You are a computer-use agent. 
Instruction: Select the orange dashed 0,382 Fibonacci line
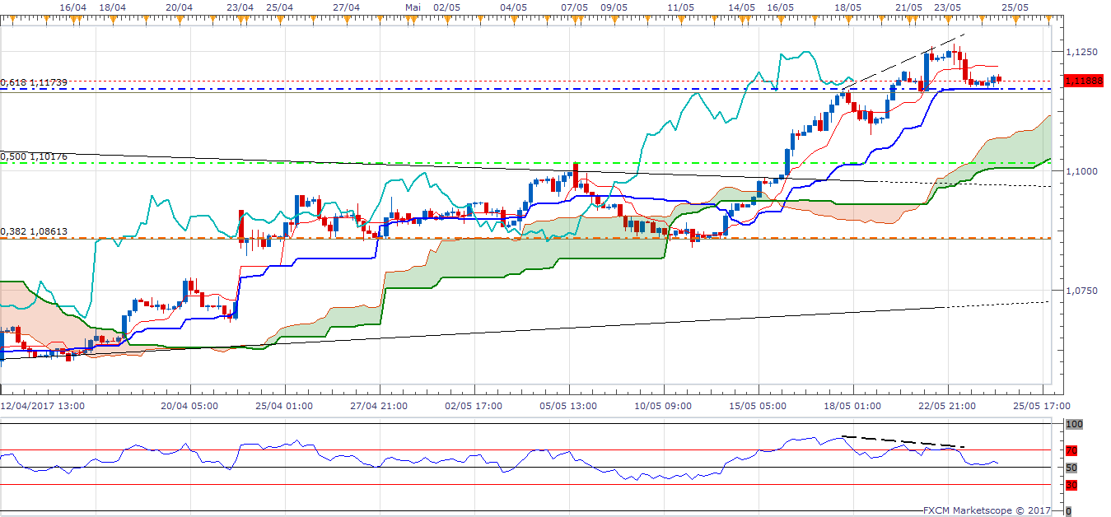click(x=527, y=239)
